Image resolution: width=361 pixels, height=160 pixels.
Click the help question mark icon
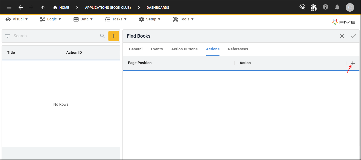(x=325, y=7)
